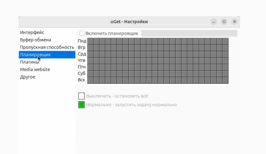The width and height of the screenshot is (266, 154).
Task: Click the green Нормально color swatch
Action: (82, 105)
